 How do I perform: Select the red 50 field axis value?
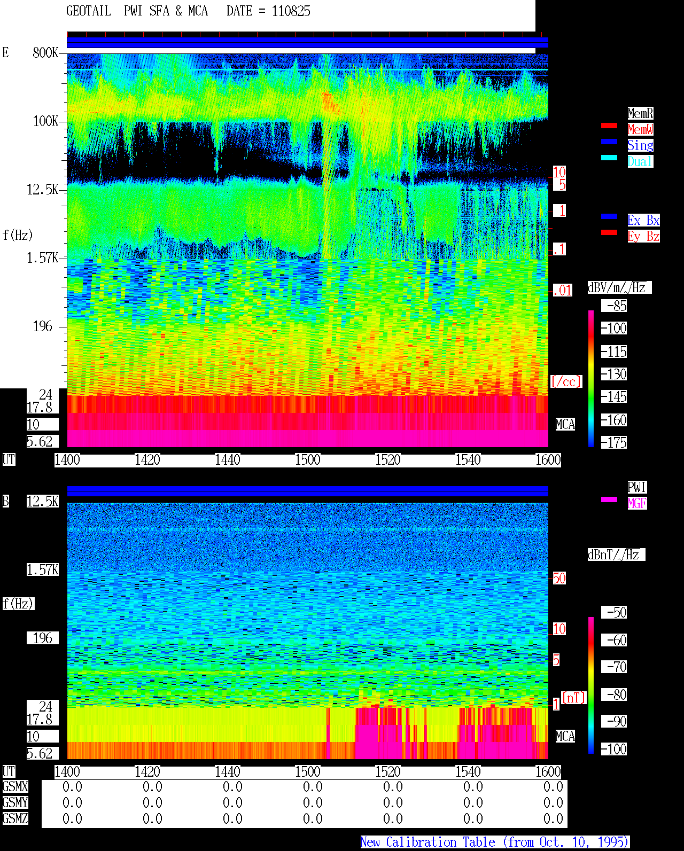[x=559, y=578]
